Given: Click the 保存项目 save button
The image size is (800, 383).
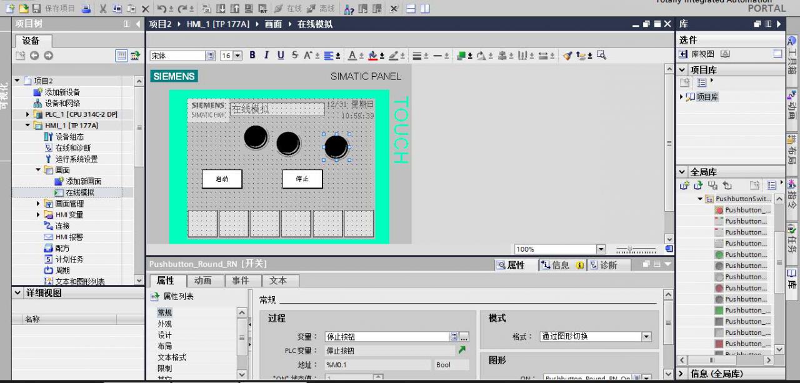Looking at the screenshot, I should point(54,9).
